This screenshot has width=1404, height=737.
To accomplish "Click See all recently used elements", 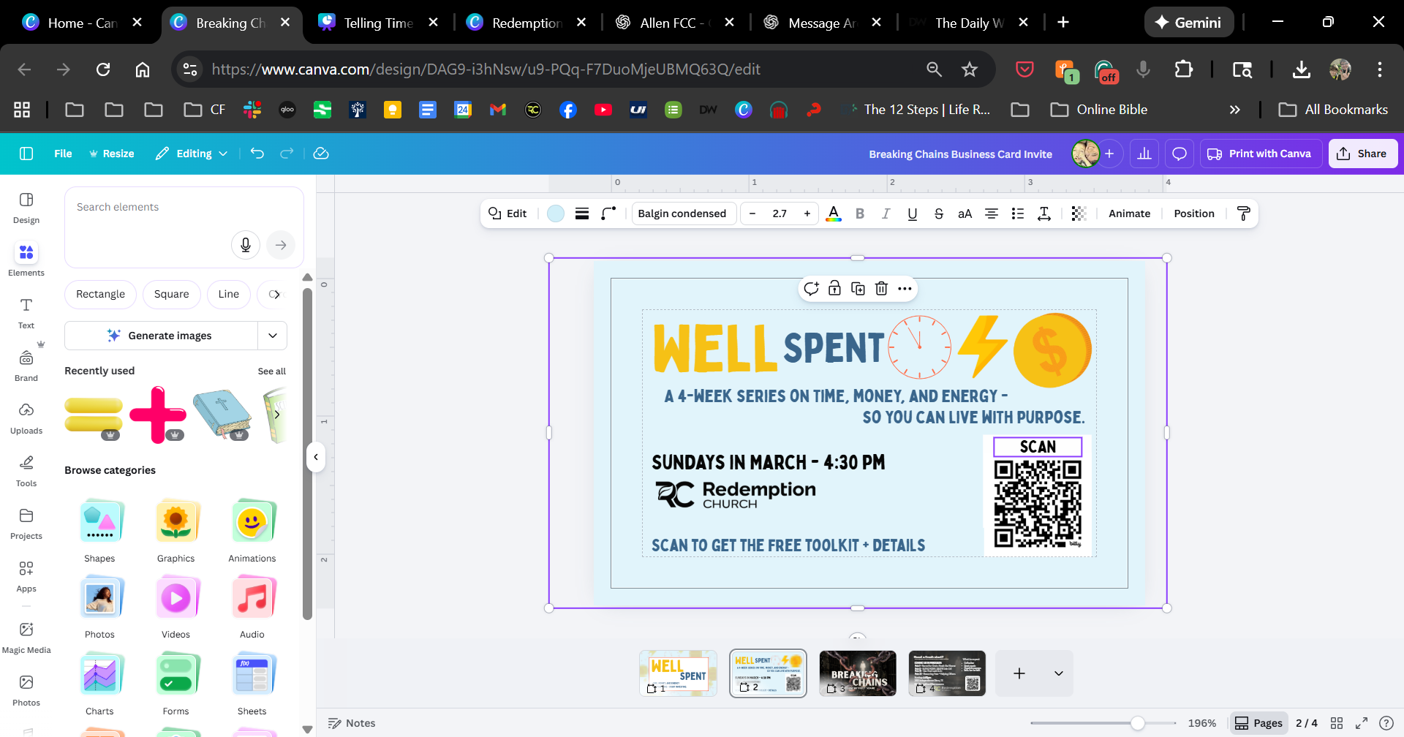I will (x=271, y=371).
